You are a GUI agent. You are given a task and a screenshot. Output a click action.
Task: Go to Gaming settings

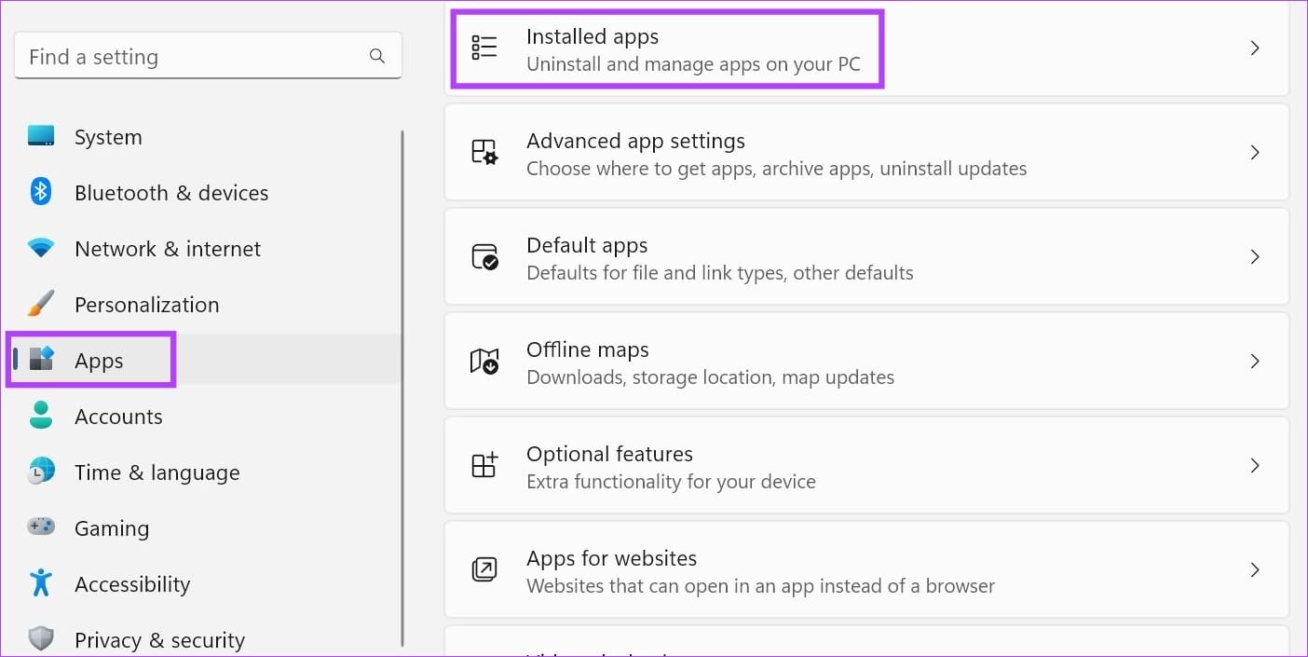click(x=112, y=528)
